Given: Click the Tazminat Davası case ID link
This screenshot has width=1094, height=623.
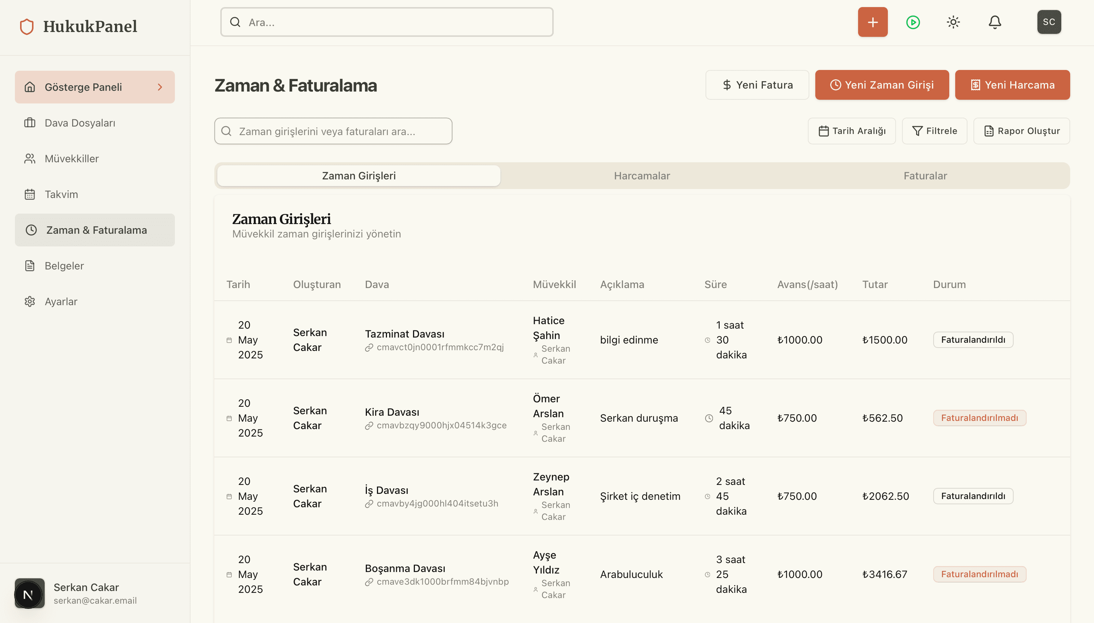Looking at the screenshot, I should click(x=440, y=348).
